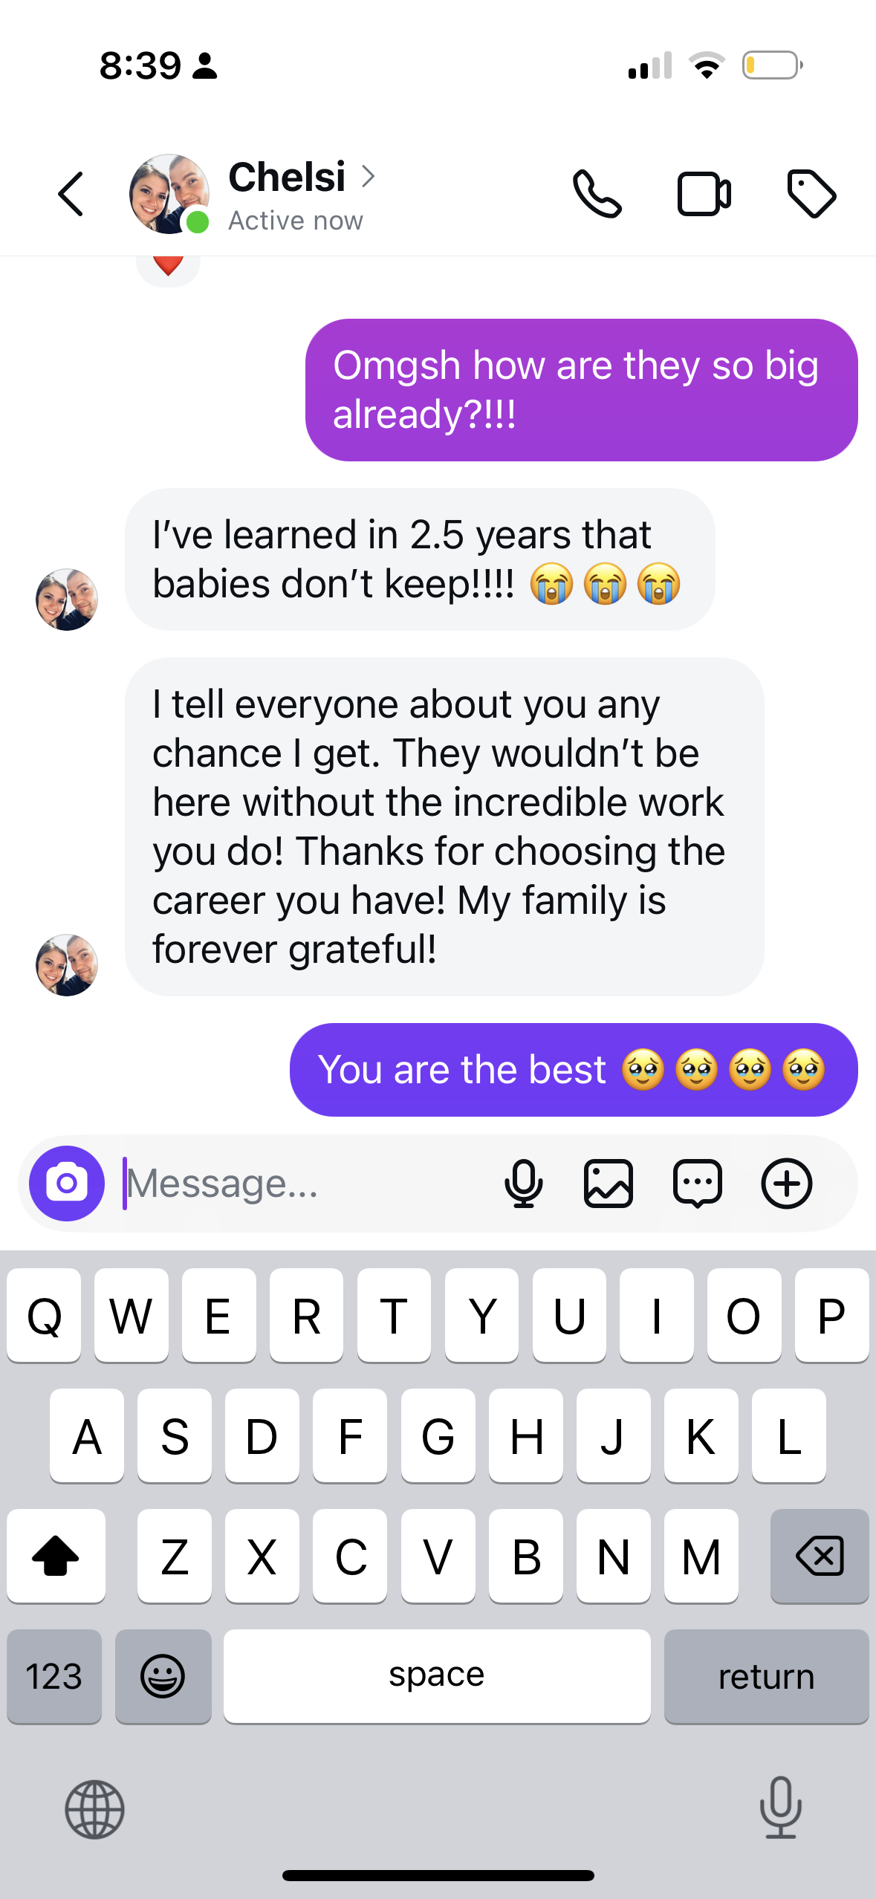
Task: Start an audio call with Chelsi
Action: click(597, 194)
